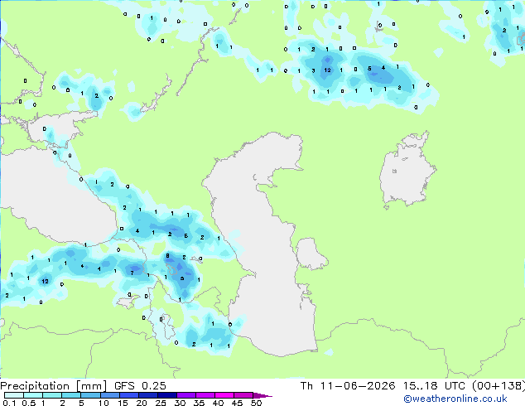Click the "(00+138)" forecast offset text
The image size is (525, 406).
pyautogui.click(x=499, y=386)
